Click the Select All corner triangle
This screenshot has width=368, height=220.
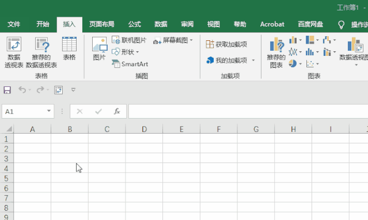9,129
